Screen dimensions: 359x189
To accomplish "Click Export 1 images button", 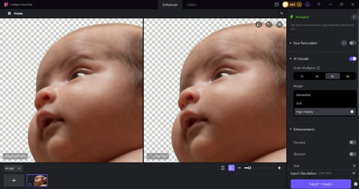I will [x=321, y=184].
